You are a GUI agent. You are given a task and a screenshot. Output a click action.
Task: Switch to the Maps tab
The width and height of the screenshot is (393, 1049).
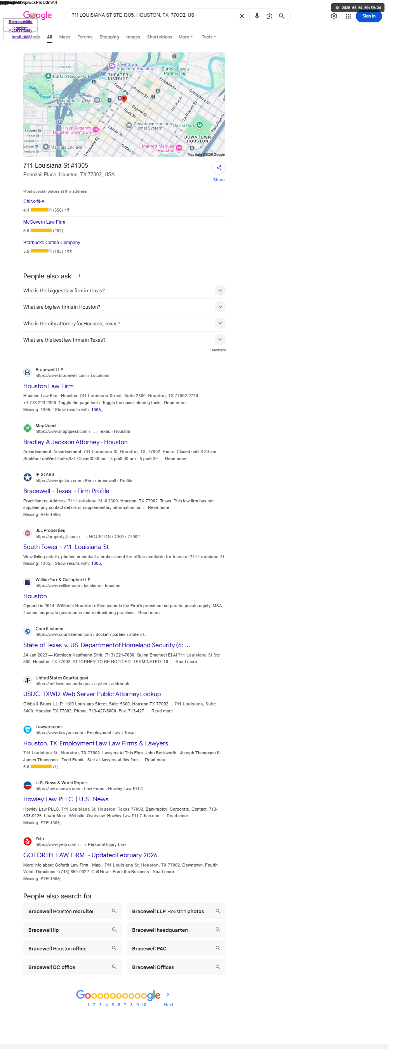tap(66, 37)
